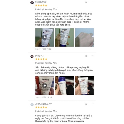This screenshot has height=124, width=124.
Task: Open the 6beebuffkid profile avatar
Action: (x=32, y=3)
